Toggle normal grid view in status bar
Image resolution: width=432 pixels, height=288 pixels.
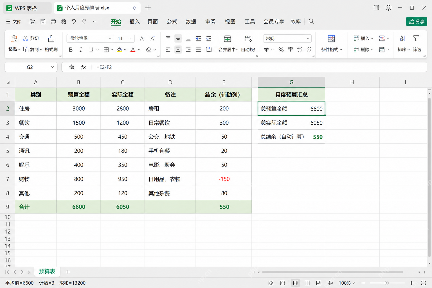click(x=295, y=283)
